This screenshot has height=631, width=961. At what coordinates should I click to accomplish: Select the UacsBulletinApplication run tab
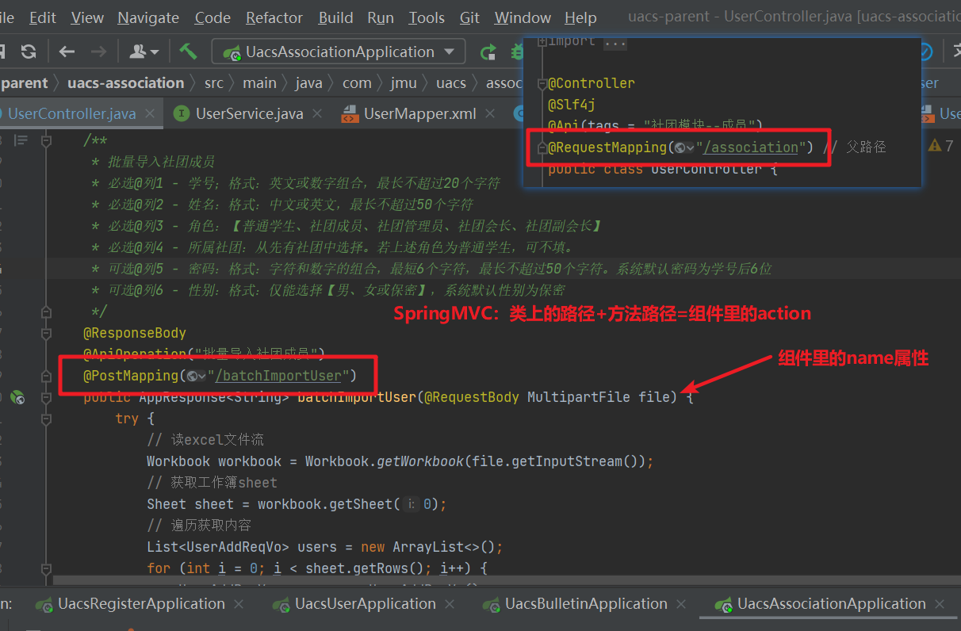coord(586,604)
